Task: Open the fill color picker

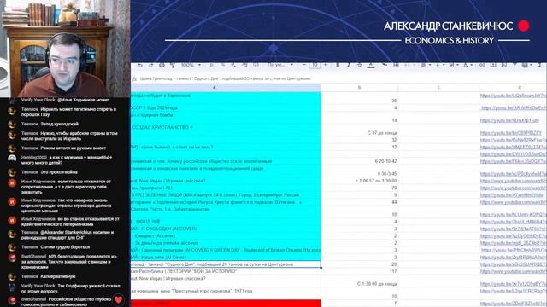Action: (384, 65)
